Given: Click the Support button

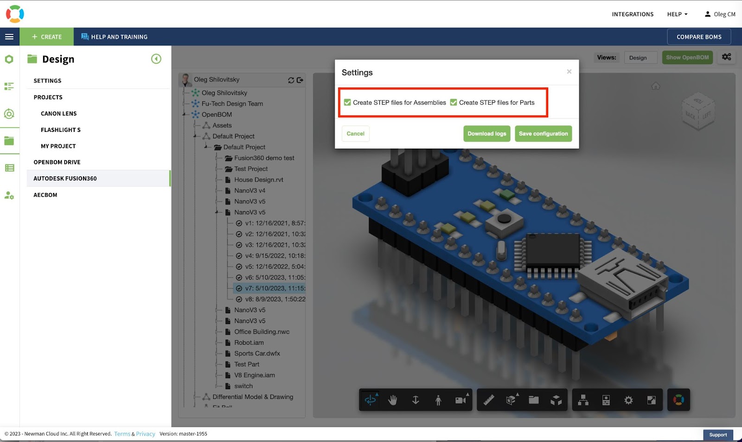Looking at the screenshot, I should (718, 435).
